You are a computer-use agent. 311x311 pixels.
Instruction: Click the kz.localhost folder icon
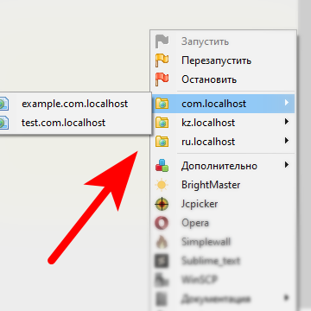tap(162, 123)
